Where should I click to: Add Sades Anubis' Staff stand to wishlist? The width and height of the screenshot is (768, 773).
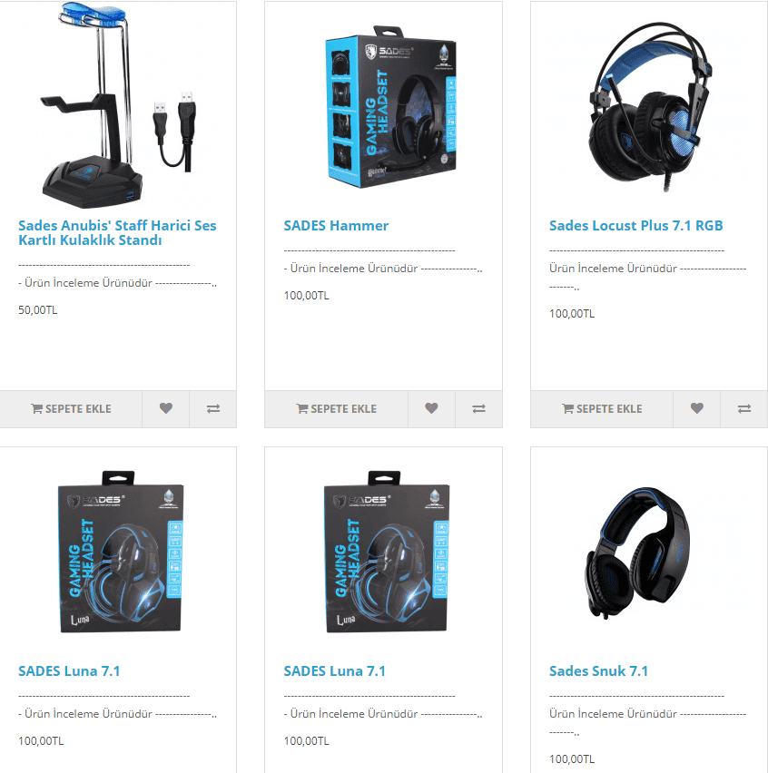coord(166,408)
